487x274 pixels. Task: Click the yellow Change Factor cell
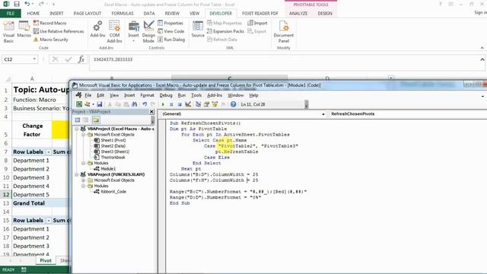pos(61,130)
